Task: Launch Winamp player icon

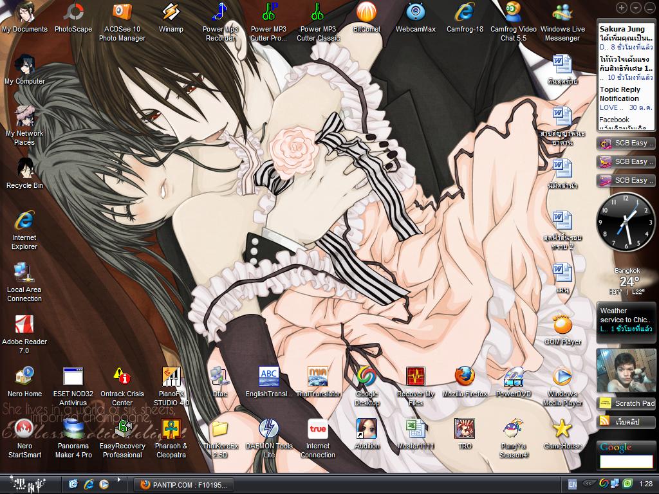Action: pyautogui.click(x=171, y=17)
